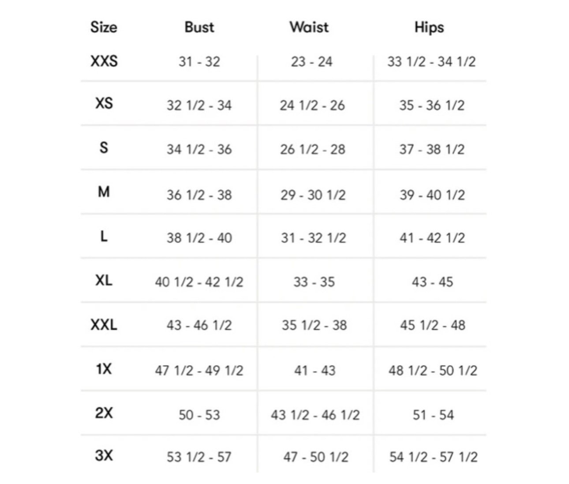569x484 pixels.
Task: Select the 3X size row label
Action: click(x=104, y=455)
